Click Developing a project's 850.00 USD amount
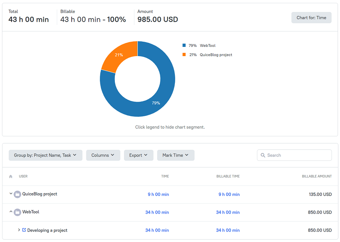Image resolution: width=340 pixels, height=242 pixels. pyautogui.click(x=320, y=230)
